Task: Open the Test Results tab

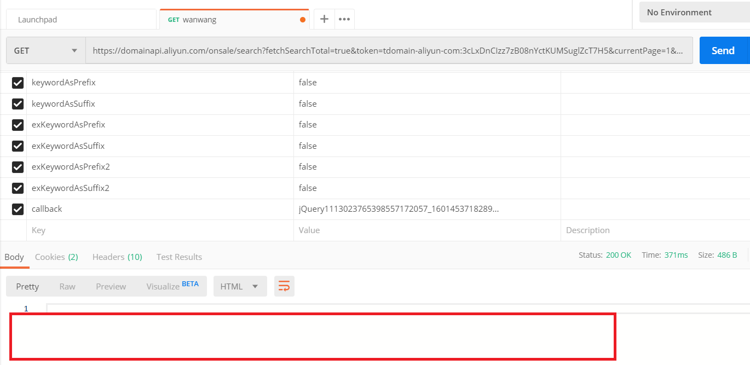Action: (x=179, y=257)
